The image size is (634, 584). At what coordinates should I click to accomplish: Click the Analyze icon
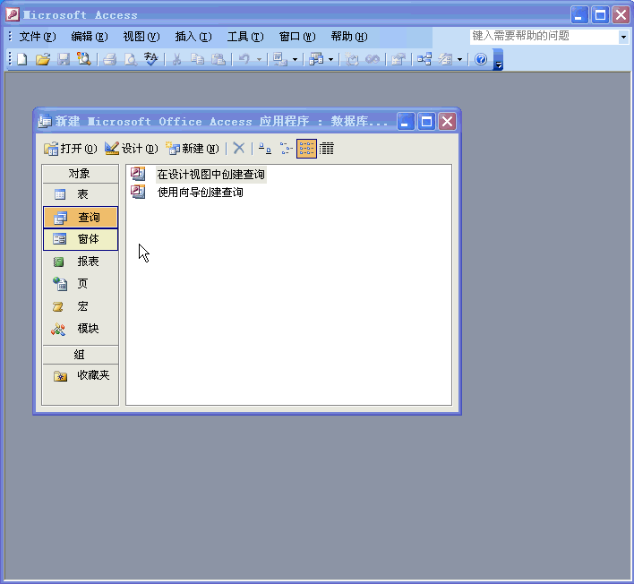click(316, 59)
